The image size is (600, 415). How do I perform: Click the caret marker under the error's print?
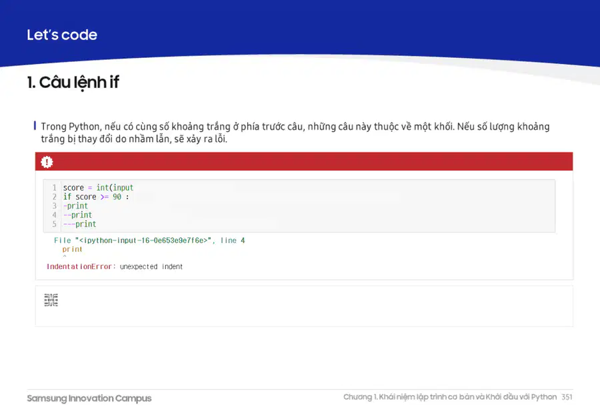pos(65,256)
